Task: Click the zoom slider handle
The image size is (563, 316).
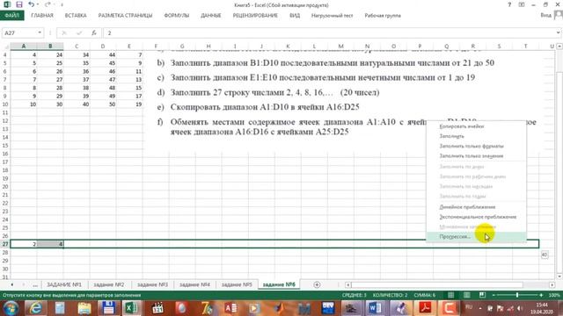Action: click(x=517, y=295)
